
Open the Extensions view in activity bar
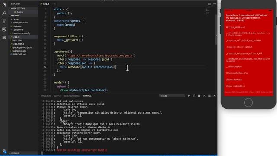click(4, 37)
